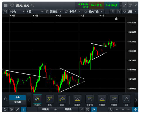Click the house marker atop the chart
This screenshot has width=141, height=116.
pyautogui.click(x=116, y=19)
